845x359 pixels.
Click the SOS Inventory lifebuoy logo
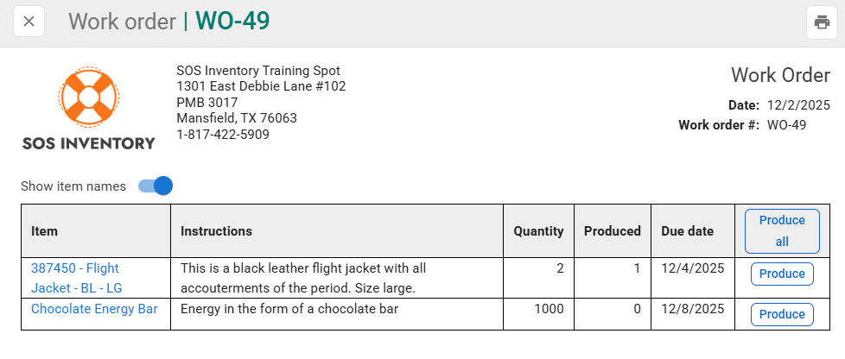click(x=88, y=95)
